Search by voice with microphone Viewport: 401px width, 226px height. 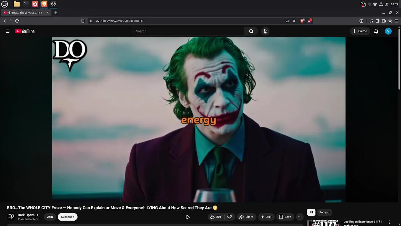click(265, 31)
